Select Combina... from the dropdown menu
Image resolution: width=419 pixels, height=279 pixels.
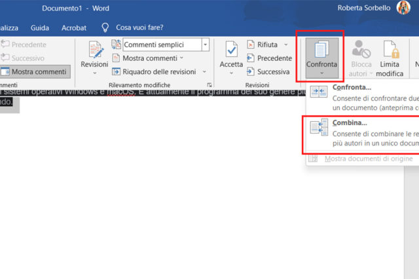pos(363,134)
